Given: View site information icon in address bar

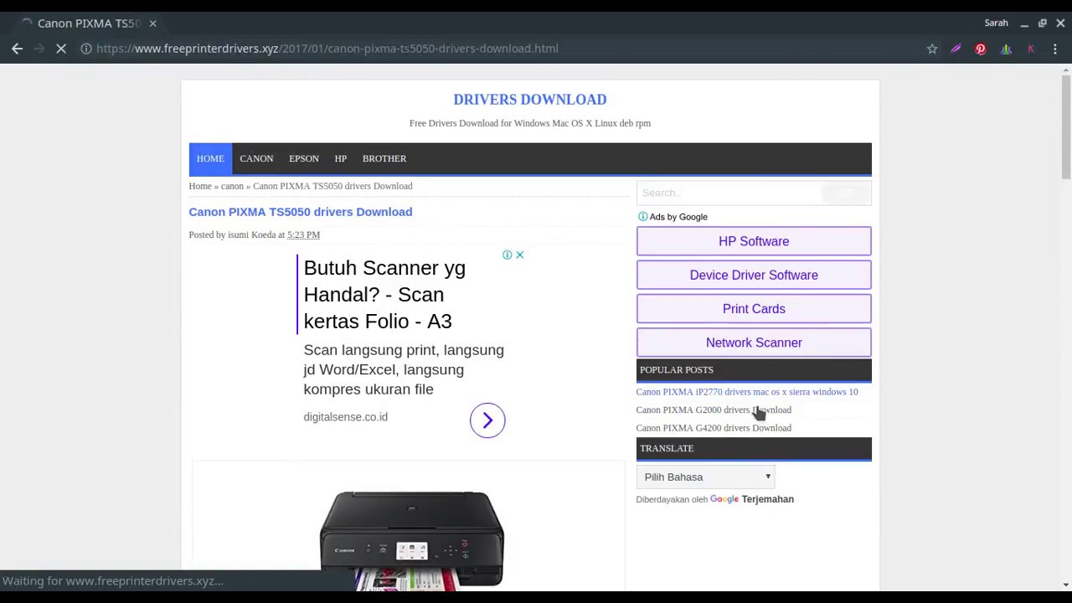Looking at the screenshot, I should (x=85, y=49).
